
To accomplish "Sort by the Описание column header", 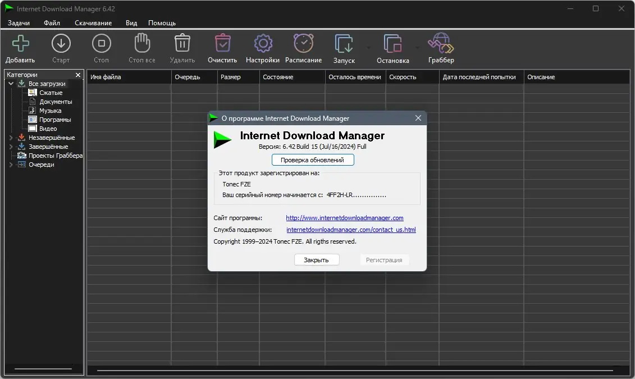I will pyautogui.click(x=576, y=77).
